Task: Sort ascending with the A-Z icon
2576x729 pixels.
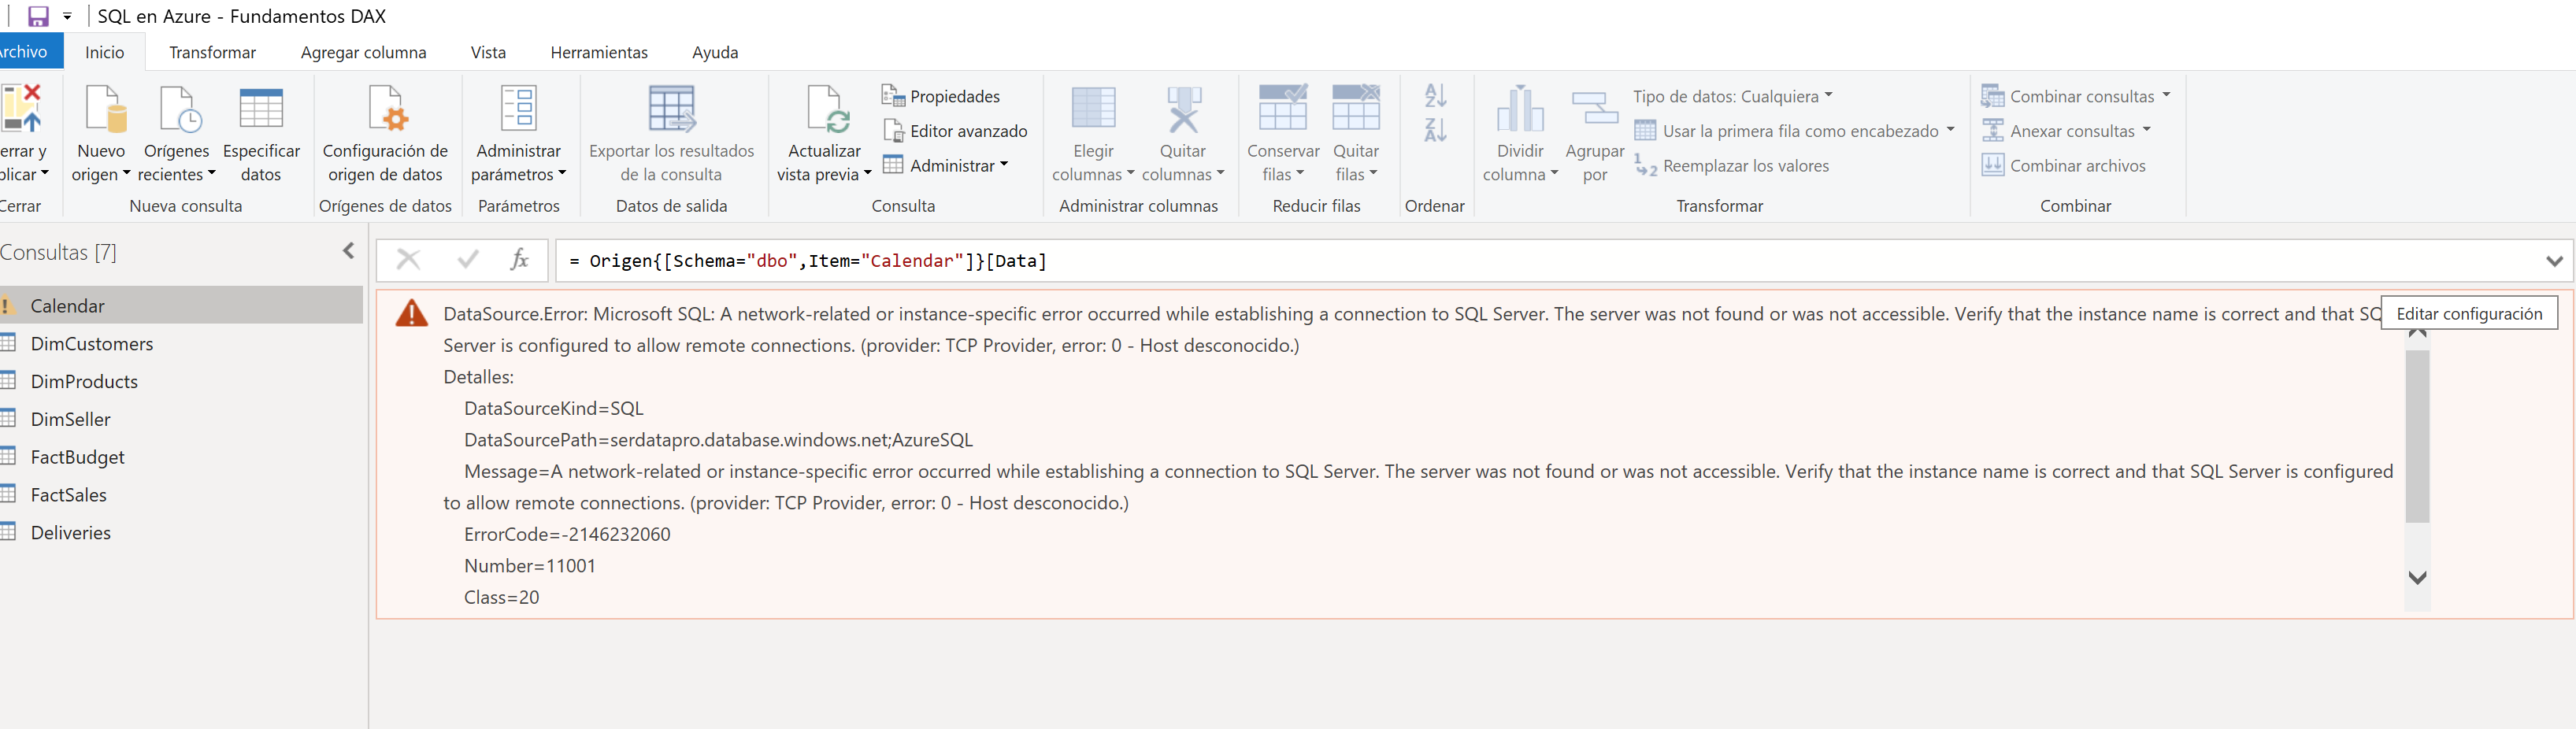Action: click(1435, 96)
